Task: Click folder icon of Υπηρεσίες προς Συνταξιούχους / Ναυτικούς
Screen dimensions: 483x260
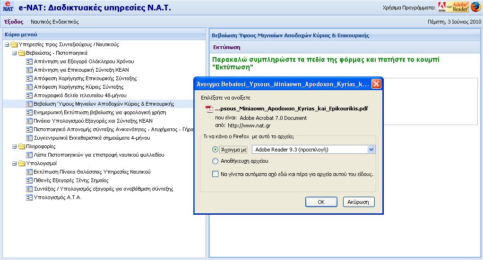Action: click(x=14, y=45)
